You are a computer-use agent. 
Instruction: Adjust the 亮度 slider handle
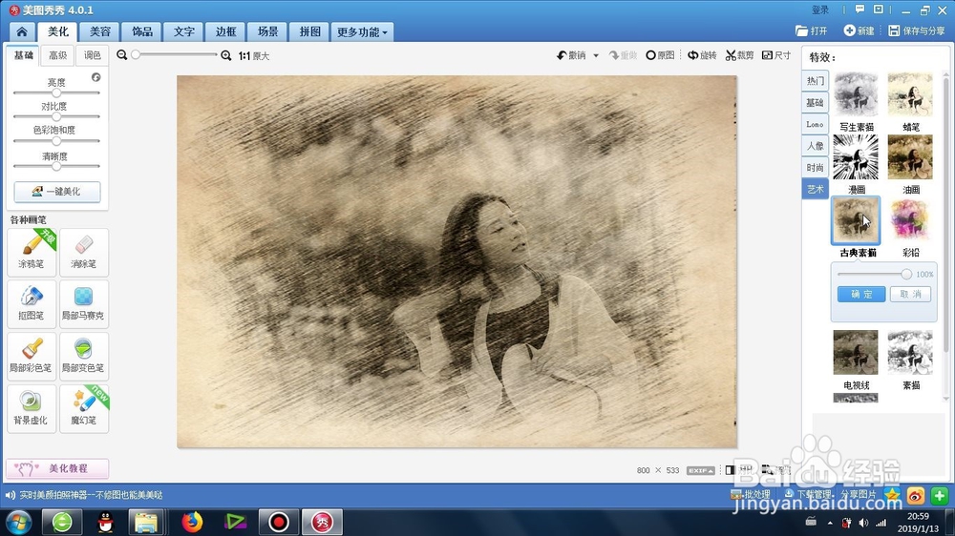coord(56,93)
